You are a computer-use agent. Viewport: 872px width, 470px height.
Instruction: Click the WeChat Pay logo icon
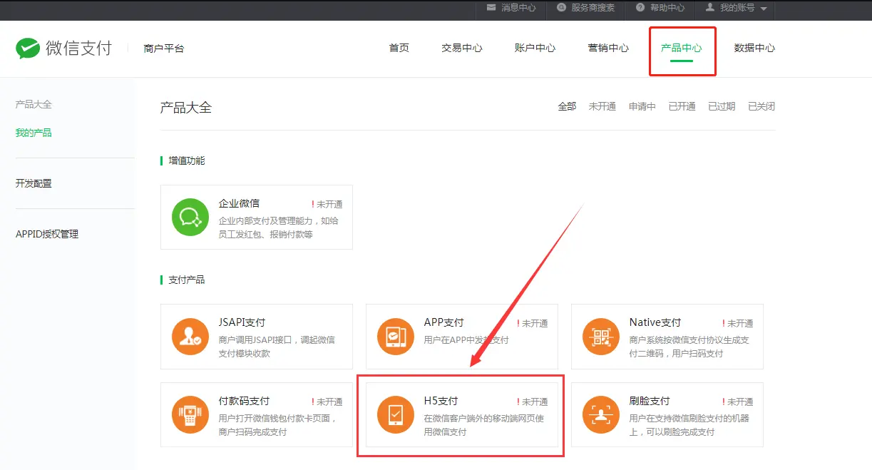tap(28, 48)
